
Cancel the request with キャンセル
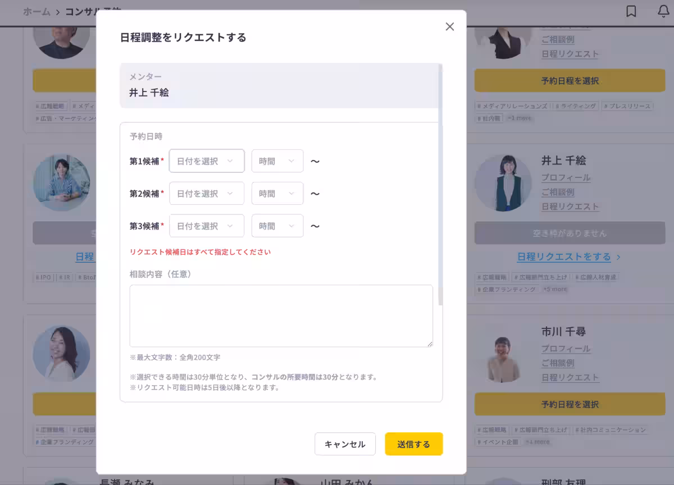tap(345, 443)
